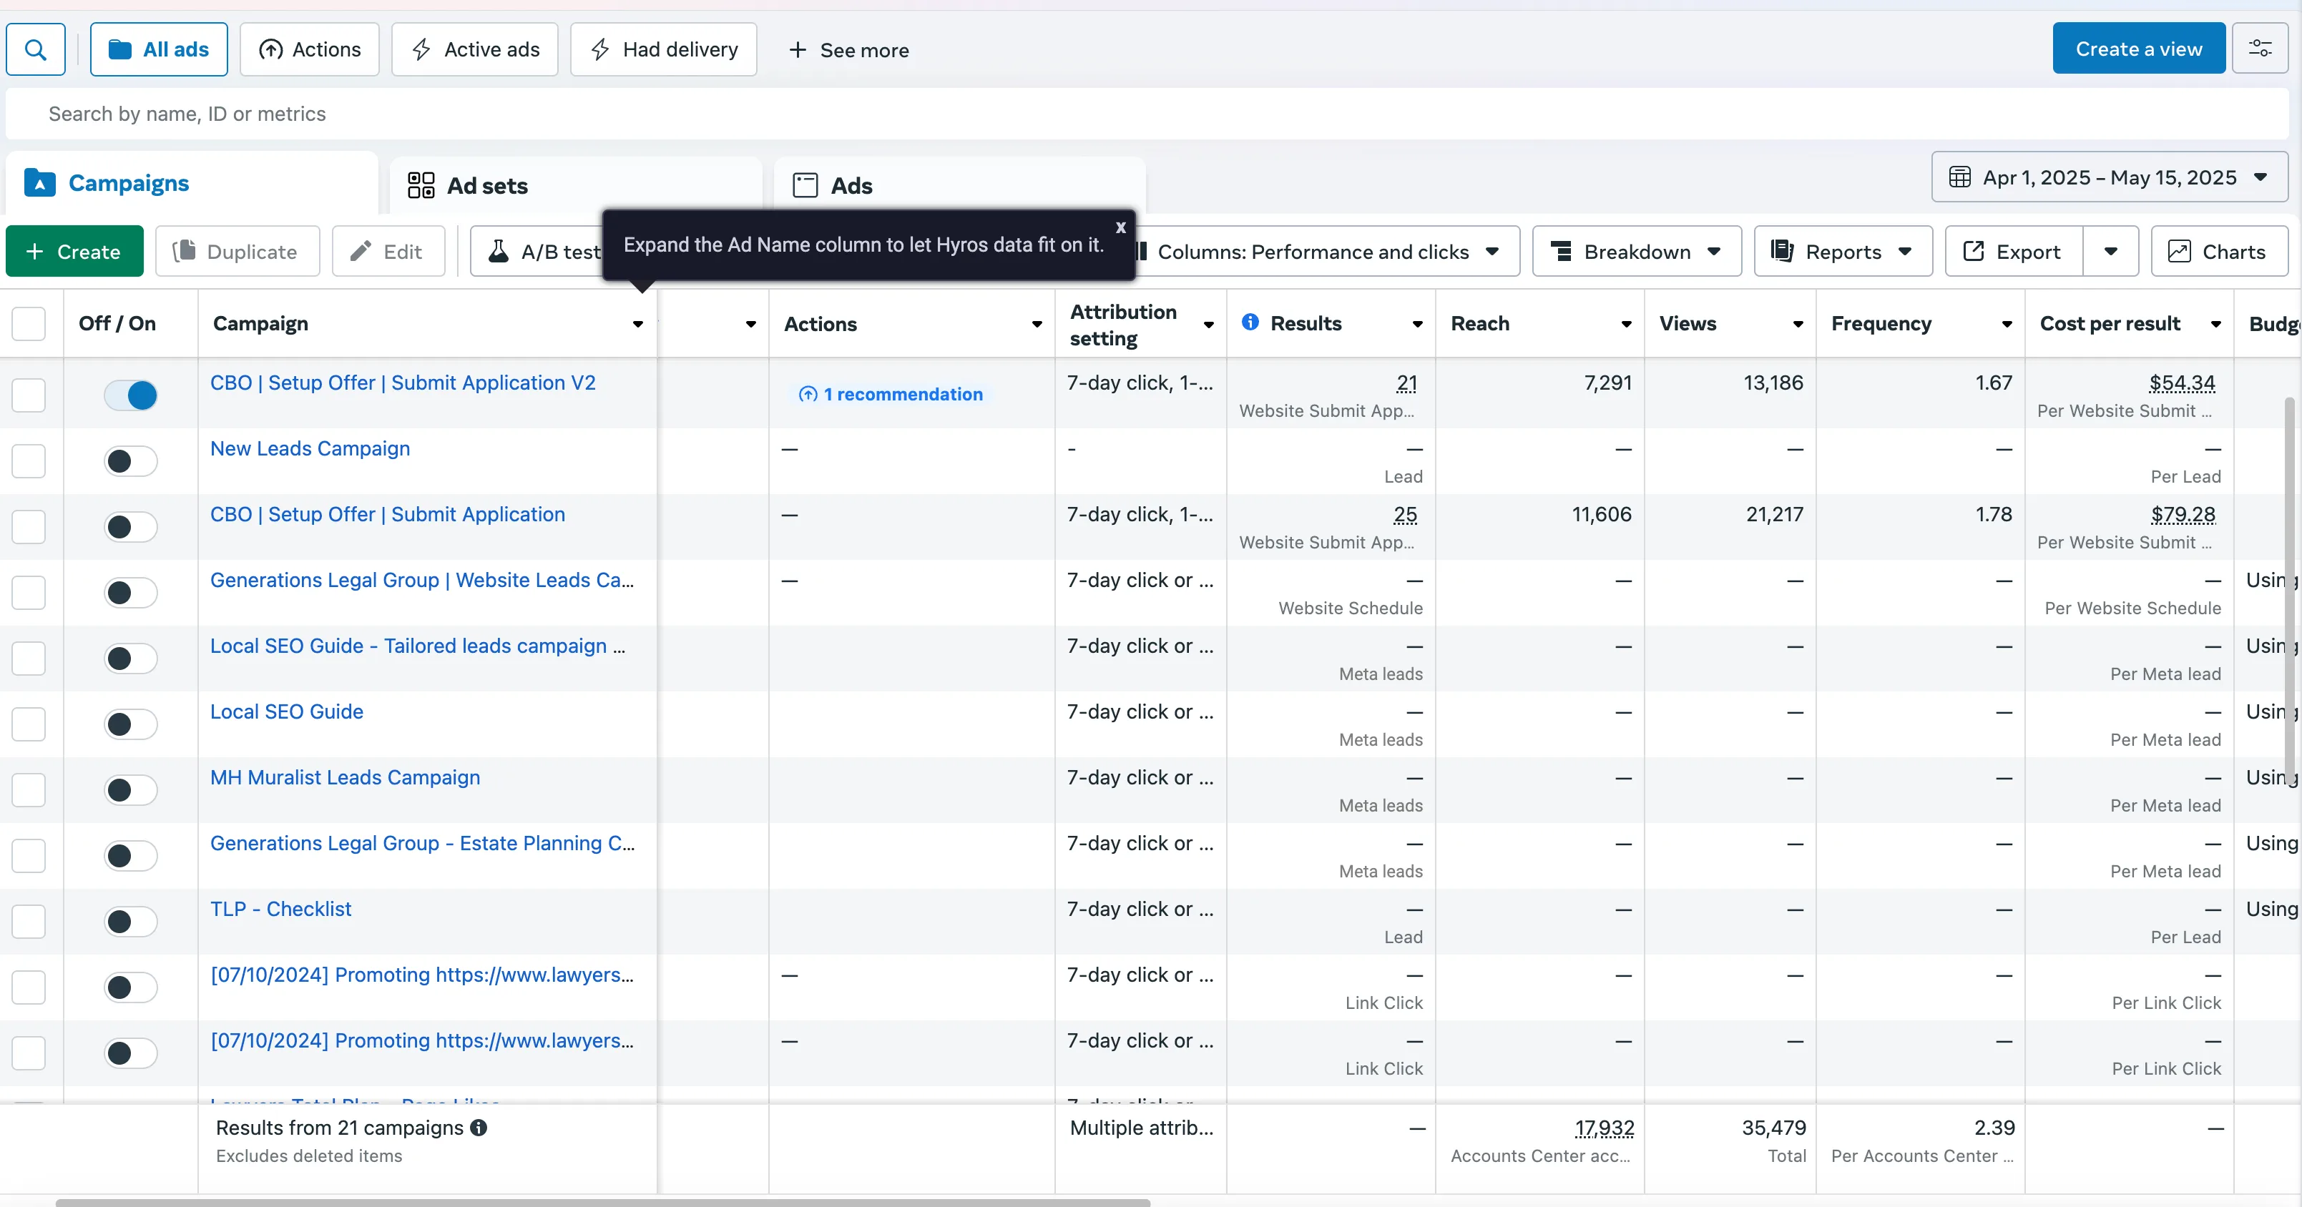Viewport: 2302px width, 1207px height.
Task: Click the calendar icon in date range
Action: coord(1960,177)
